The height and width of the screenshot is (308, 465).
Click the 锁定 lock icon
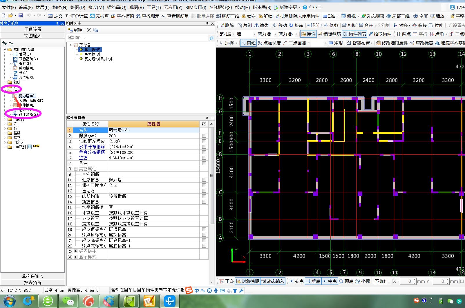[x=249, y=16]
